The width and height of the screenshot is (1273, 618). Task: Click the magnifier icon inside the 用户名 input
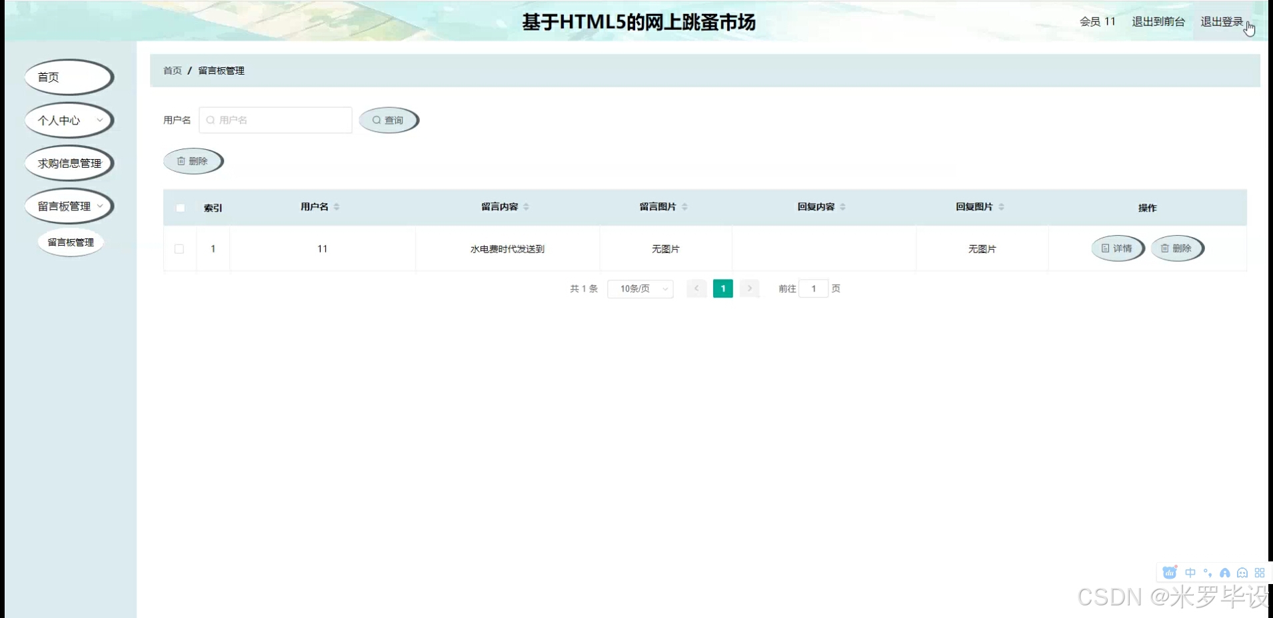coord(211,121)
